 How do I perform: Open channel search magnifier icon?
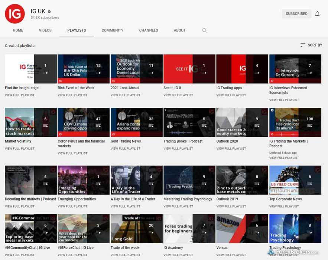click(x=204, y=30)
